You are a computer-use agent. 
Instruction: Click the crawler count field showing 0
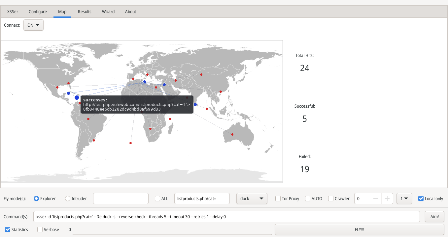362,198
